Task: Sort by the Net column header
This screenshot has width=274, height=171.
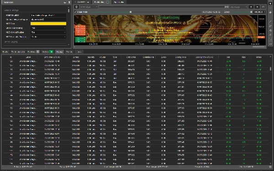Action: coord(228,57)
